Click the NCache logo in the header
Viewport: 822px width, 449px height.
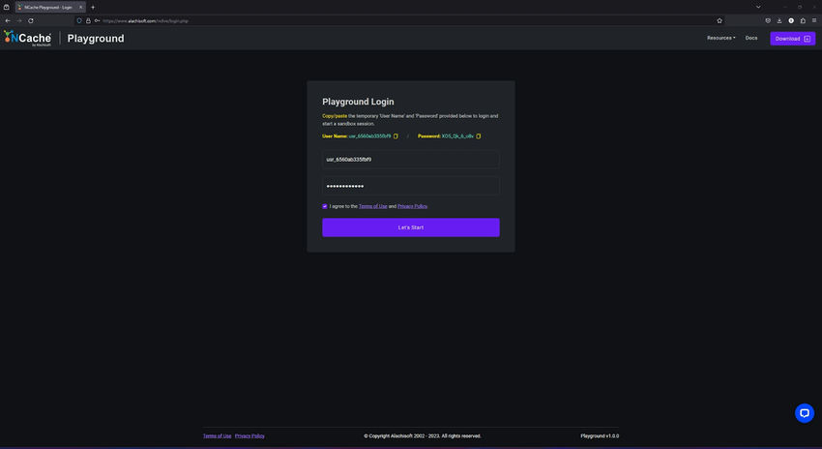pos(27,38)
